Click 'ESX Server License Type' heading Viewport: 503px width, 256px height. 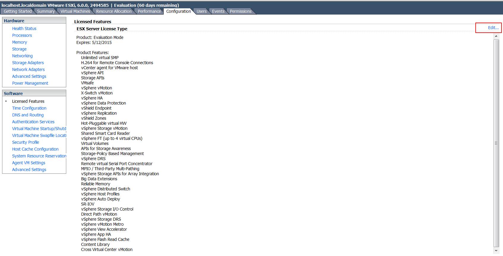[x=102, y=29]
